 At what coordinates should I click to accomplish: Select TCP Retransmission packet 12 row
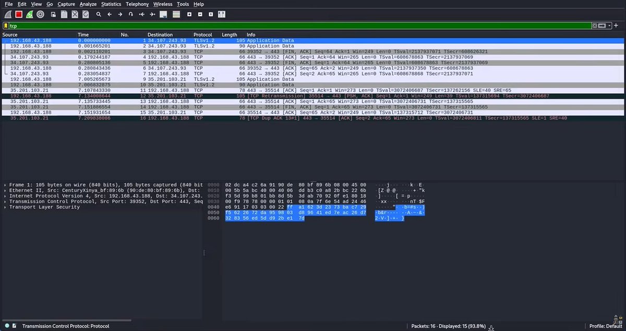pyautogui.click(x=313, y=96)
